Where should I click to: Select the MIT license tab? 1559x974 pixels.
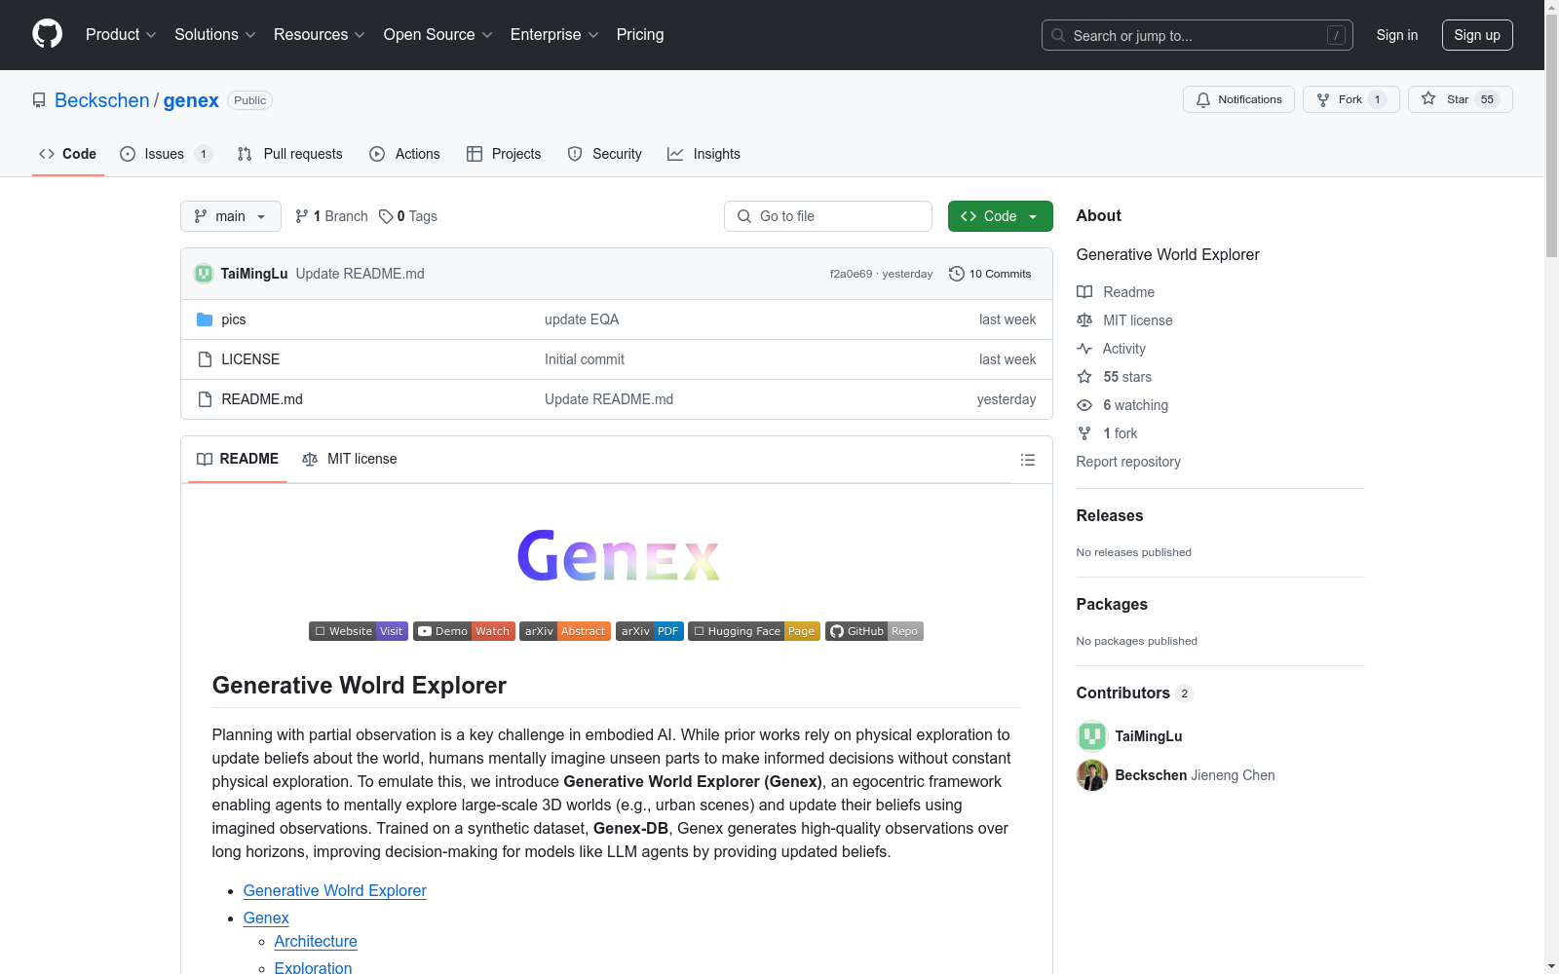point(350,459)
